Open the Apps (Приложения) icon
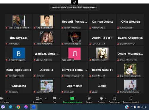Image resolution: width=149 pixels, height=110 pixels. pos(114,98)
